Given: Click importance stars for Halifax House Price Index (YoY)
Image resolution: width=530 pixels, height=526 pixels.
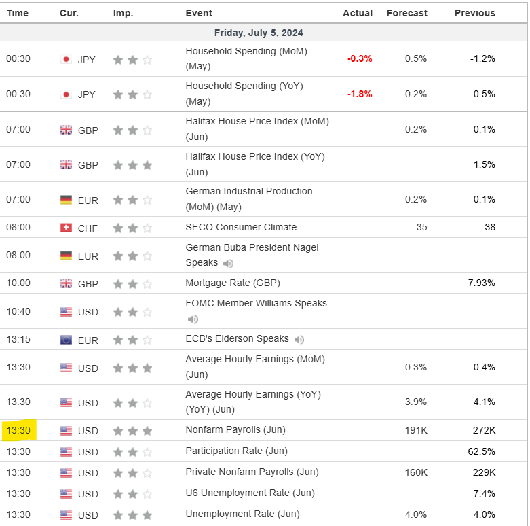Looking at the screenshot, I should (132, 165).
